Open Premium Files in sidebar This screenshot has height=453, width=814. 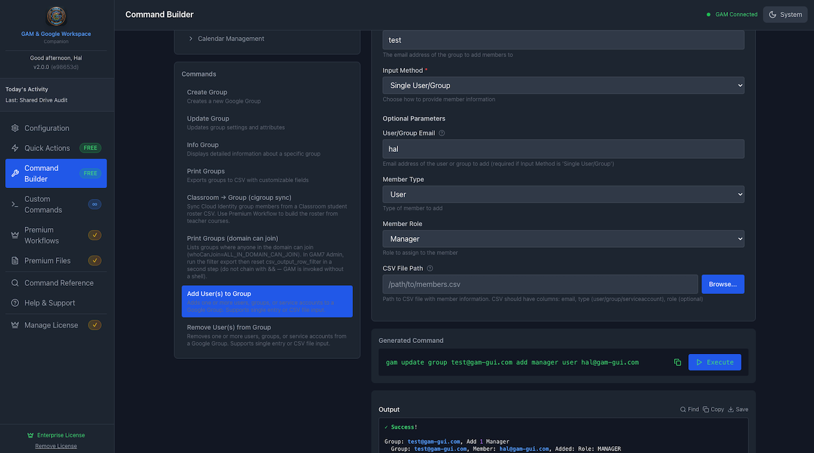[56, 260]
